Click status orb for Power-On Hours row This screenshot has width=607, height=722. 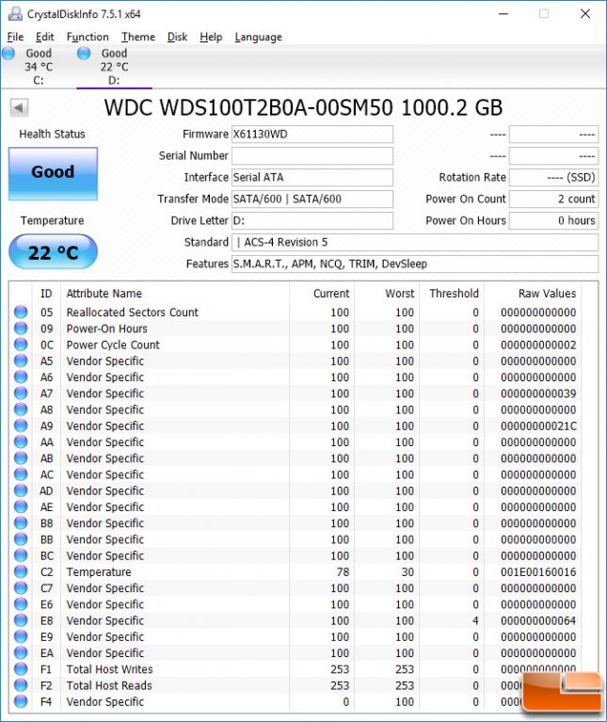[x=21, y=329]
